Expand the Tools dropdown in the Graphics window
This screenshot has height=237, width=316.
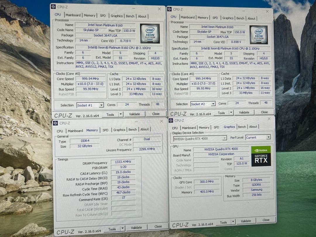233,222
